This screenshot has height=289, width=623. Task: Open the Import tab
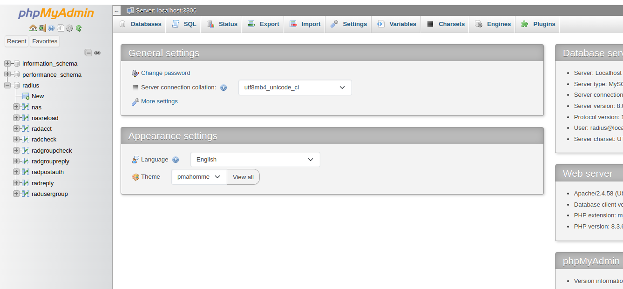coord(305,24)
